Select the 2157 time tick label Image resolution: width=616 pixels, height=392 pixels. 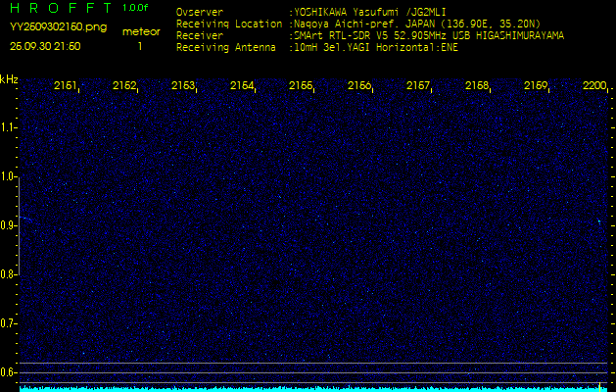click(418, 87)
